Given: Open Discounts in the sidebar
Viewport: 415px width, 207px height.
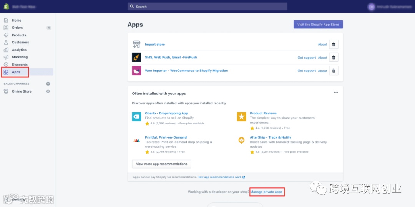Looking at the screenshot, I should 20,65.
